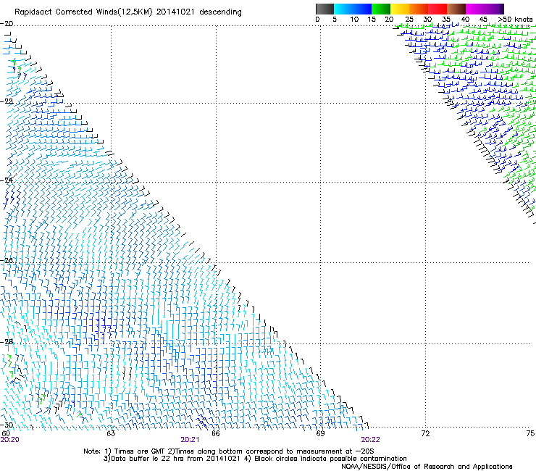Click the legend value '10'
Screen dimensions: 536x471
[x=354, y=20]
